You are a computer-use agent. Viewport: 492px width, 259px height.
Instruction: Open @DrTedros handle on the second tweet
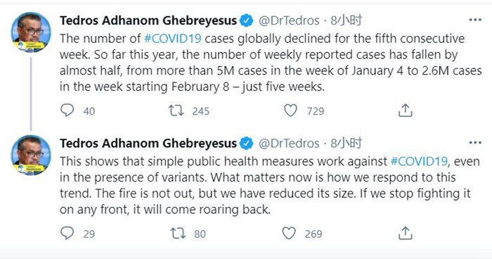[289, 144]
